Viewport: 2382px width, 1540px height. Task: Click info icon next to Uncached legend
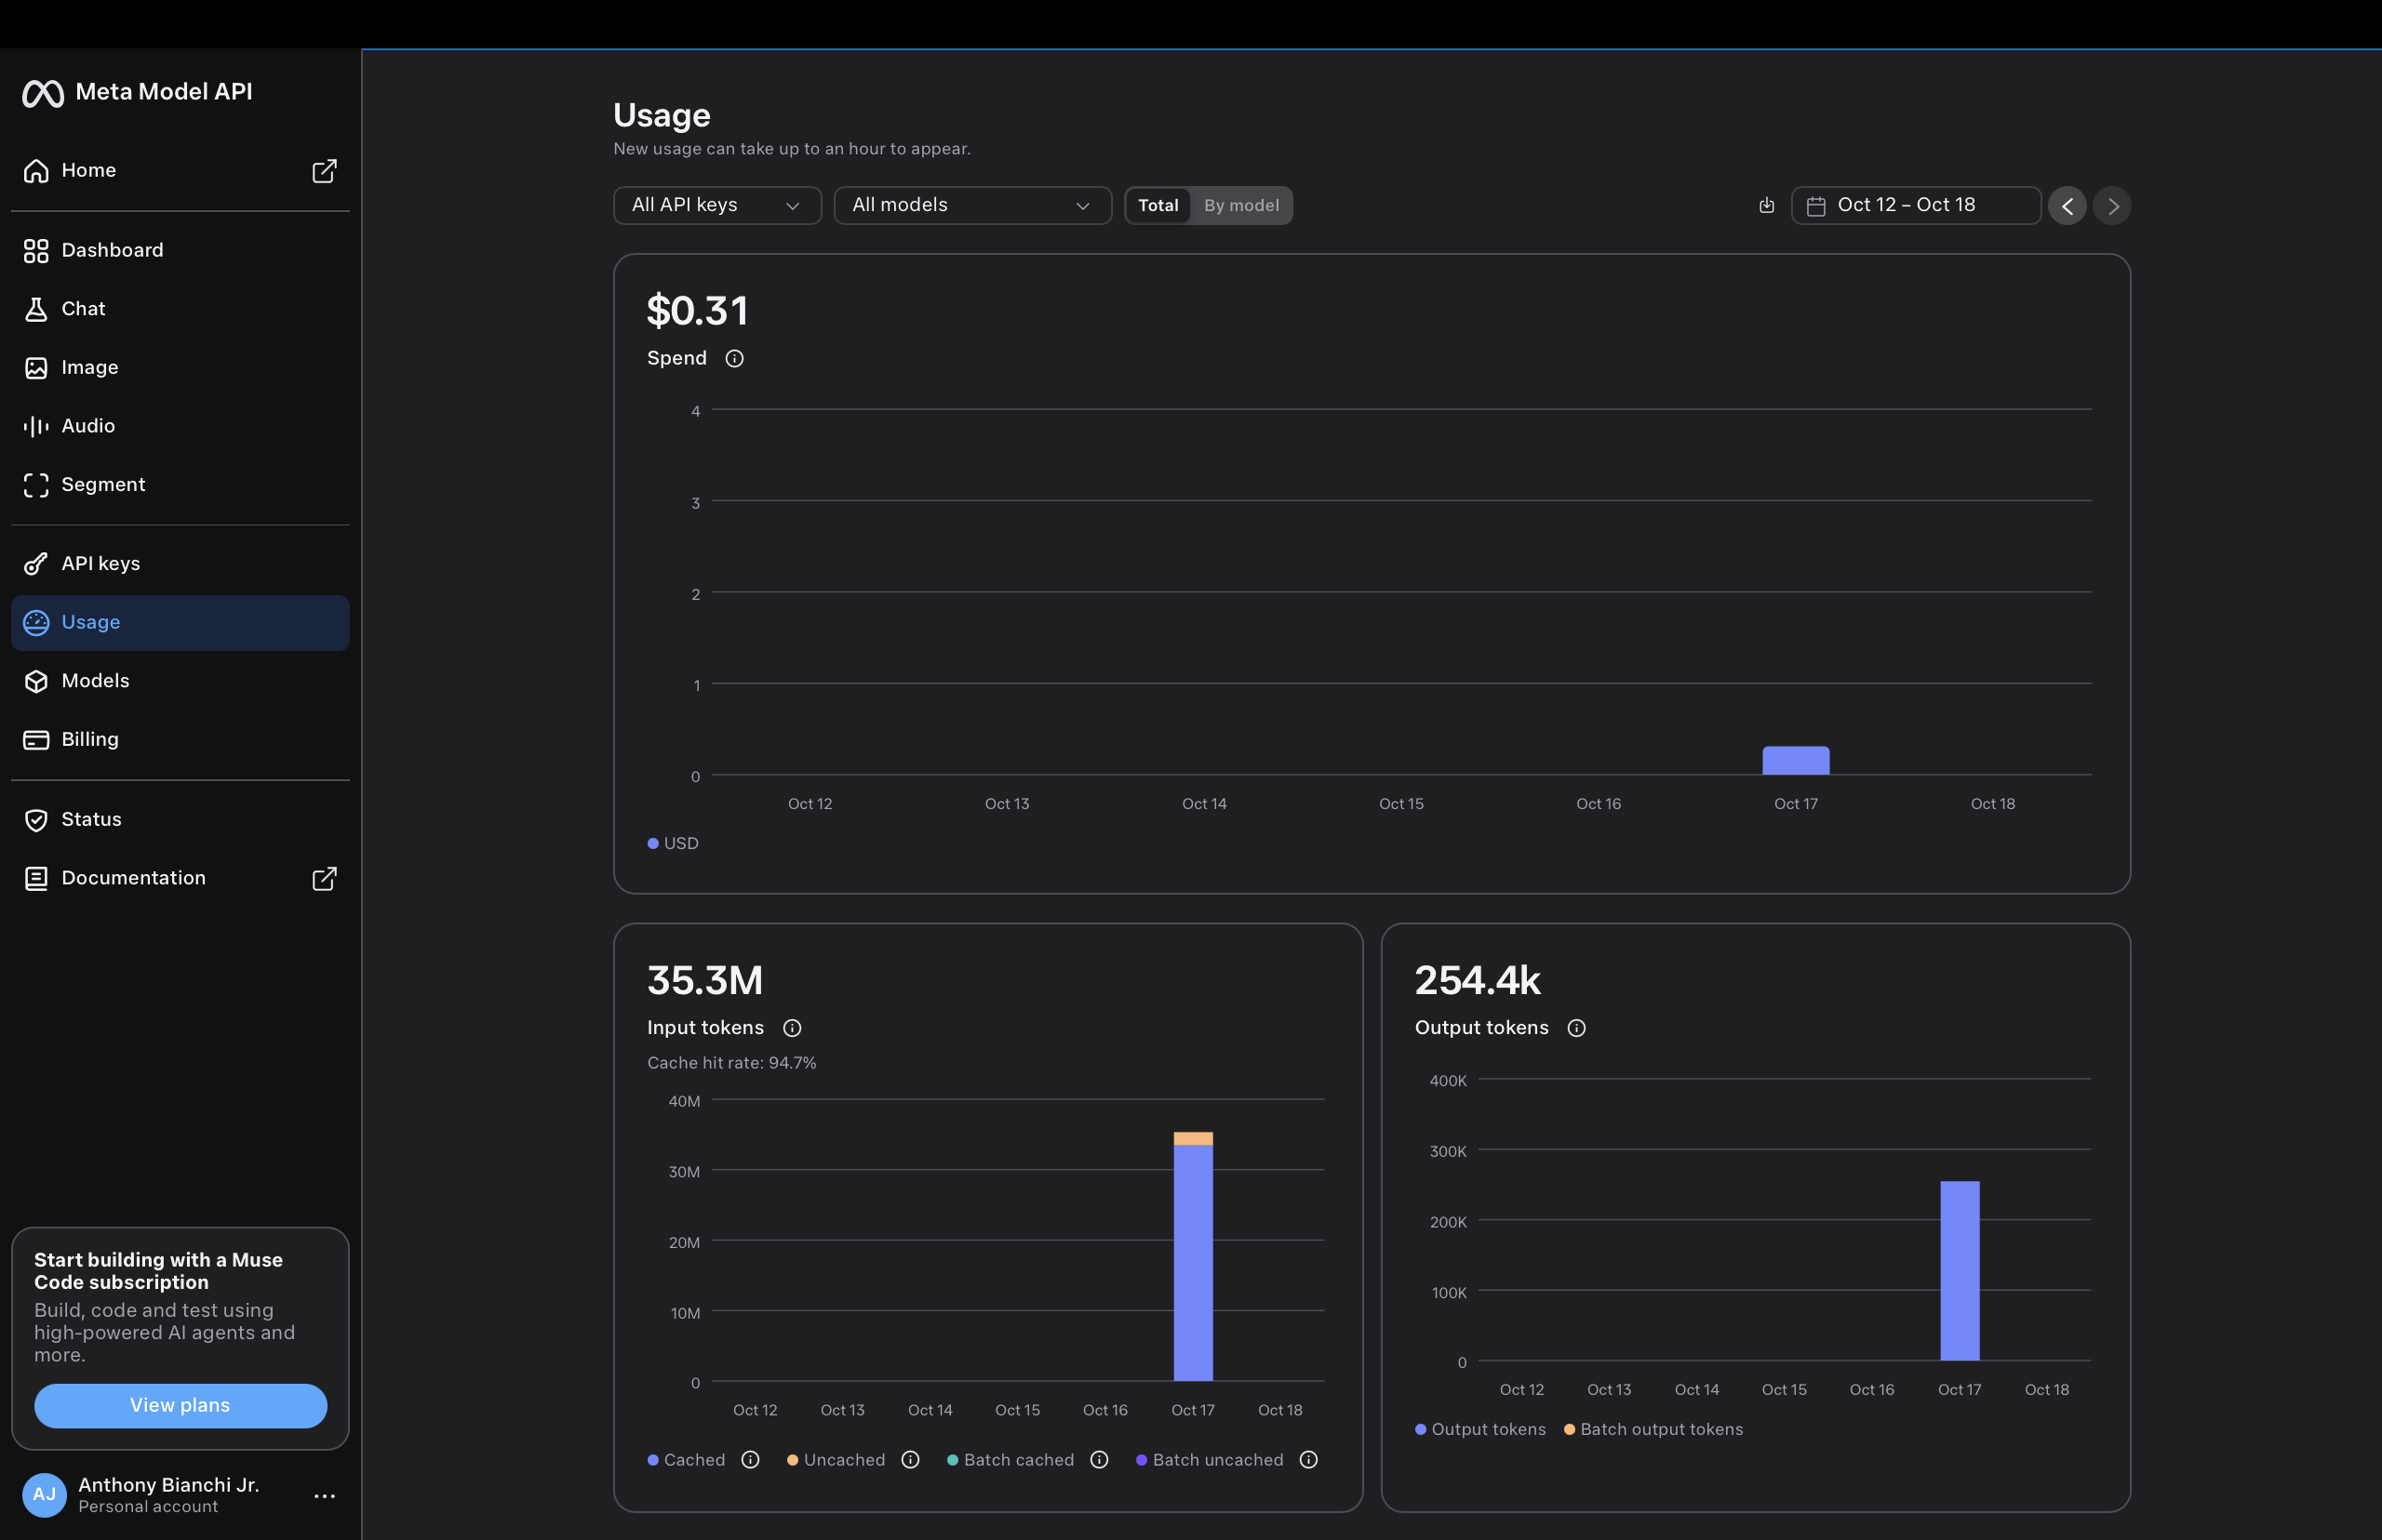point(910,1460)
